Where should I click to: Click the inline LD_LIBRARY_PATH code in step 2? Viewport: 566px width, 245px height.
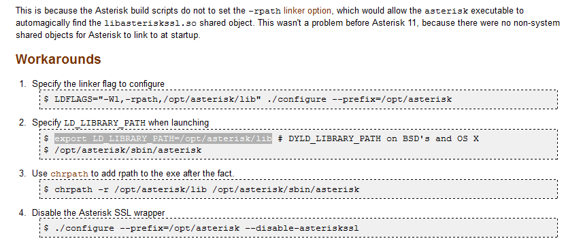click(105, 123)
